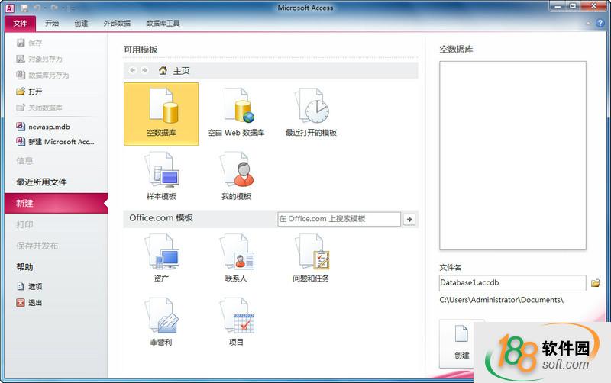
Task: Switch to the 创建 create ribbon tab
Action: pos(81,24)
